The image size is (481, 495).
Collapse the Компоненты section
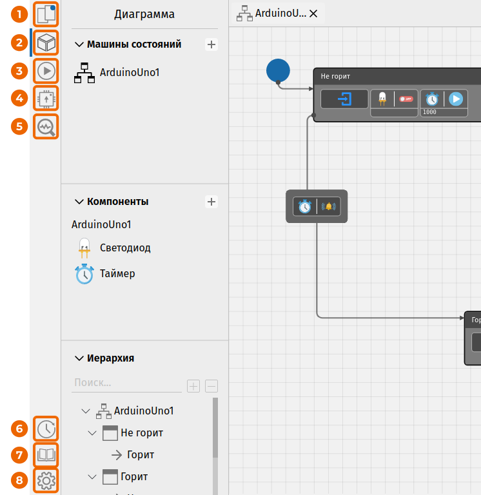coord(79,201)
